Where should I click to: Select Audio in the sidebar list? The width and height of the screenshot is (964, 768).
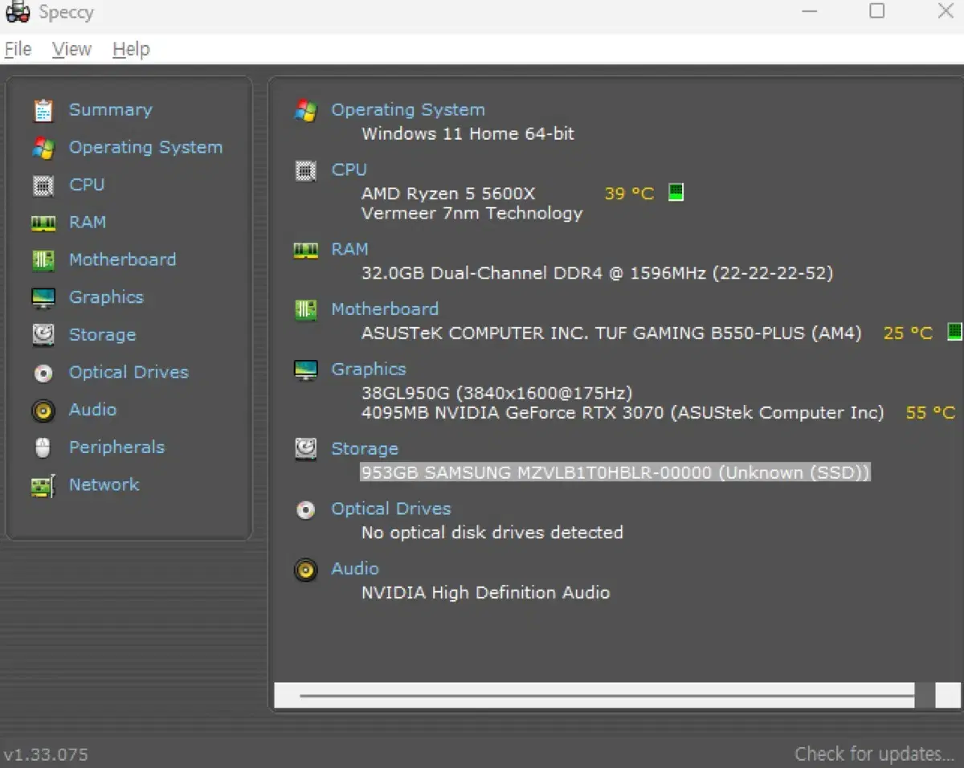point(92,410)
